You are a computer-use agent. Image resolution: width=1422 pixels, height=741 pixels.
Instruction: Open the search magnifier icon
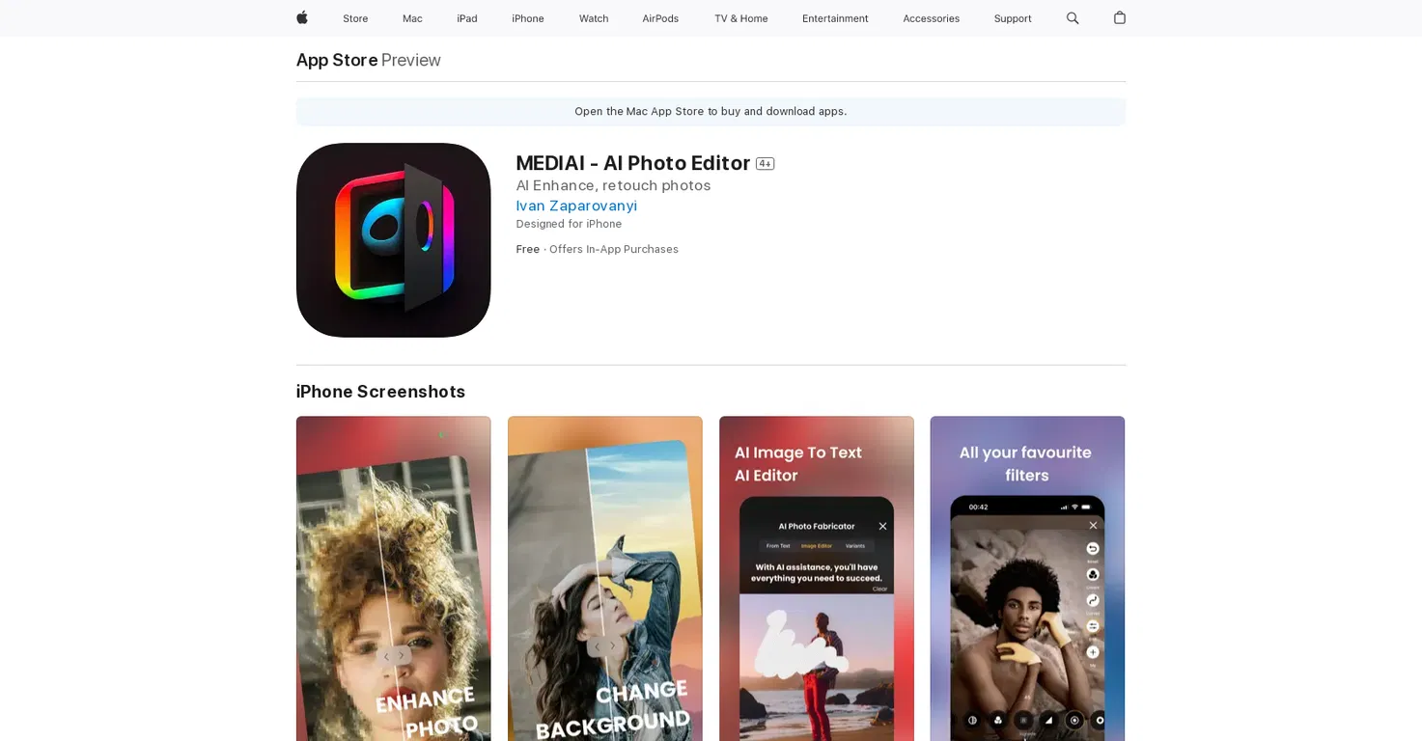(x=1073, y=18)
